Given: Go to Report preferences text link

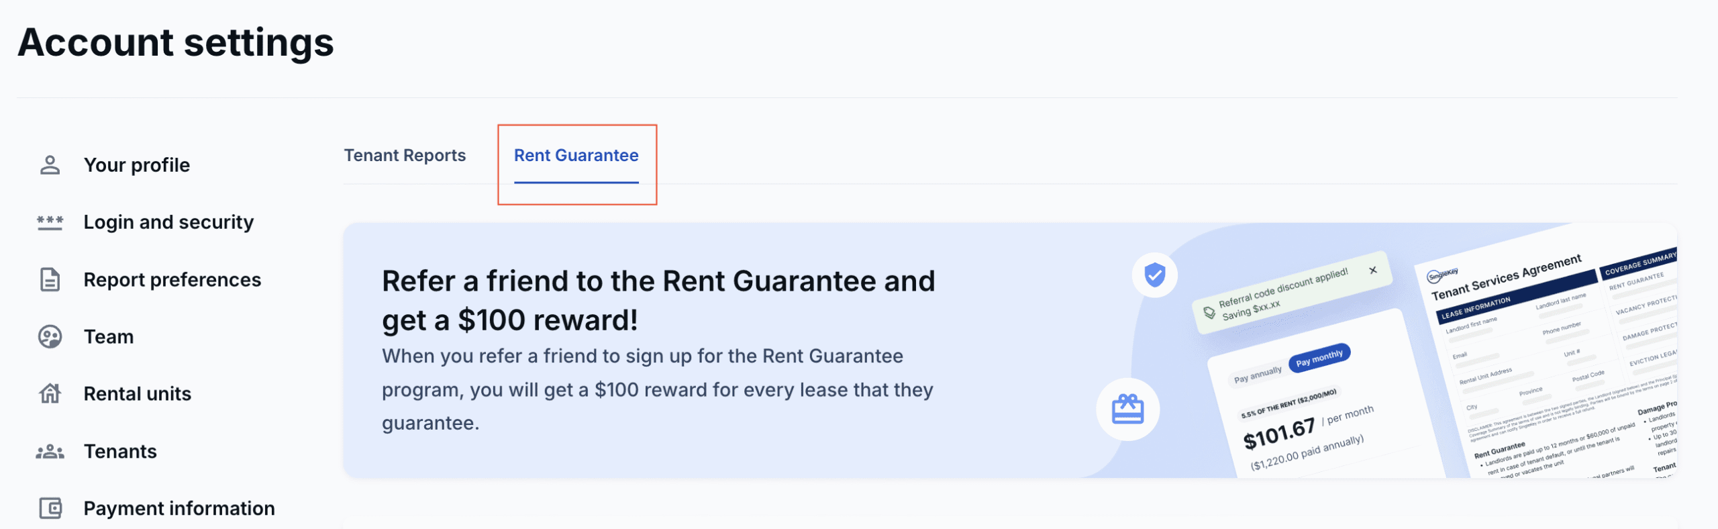Looking at the screenshot, I should 172,280.
